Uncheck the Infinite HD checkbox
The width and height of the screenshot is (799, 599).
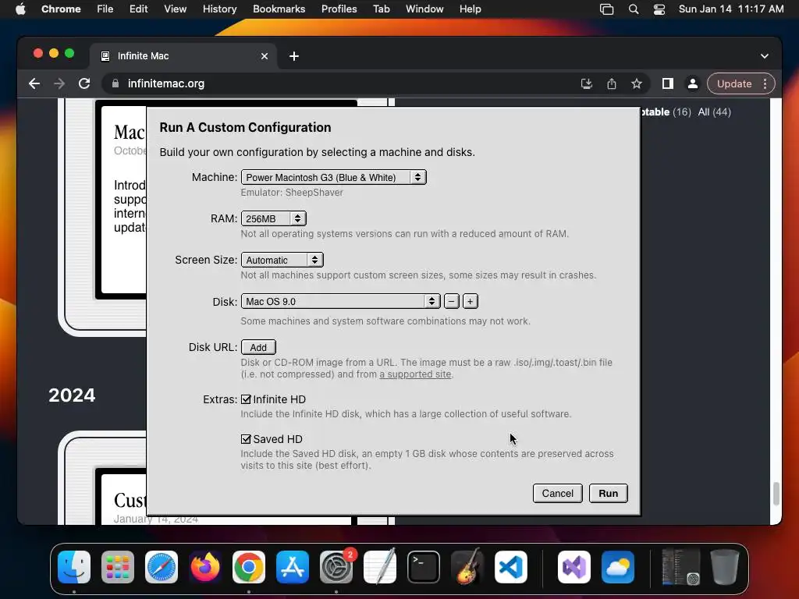pyautogui.click(x=246, y=399)
